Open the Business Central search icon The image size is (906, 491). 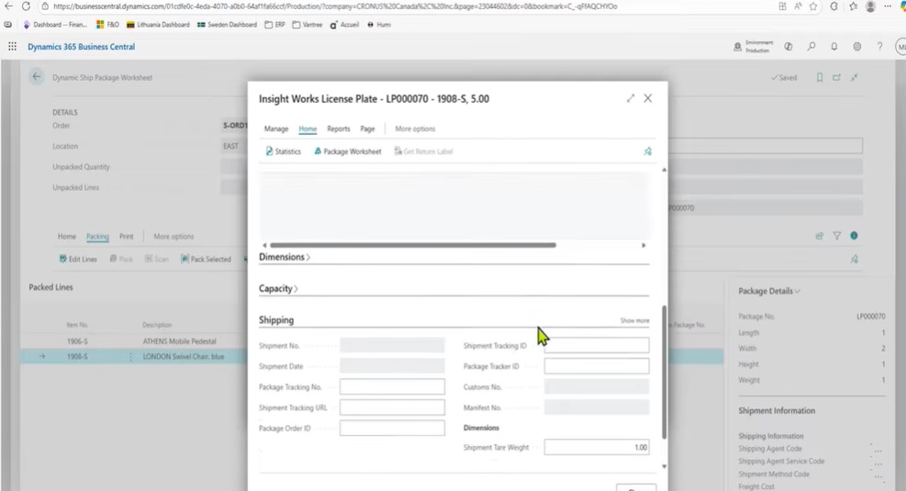click(x=811, y=46)
